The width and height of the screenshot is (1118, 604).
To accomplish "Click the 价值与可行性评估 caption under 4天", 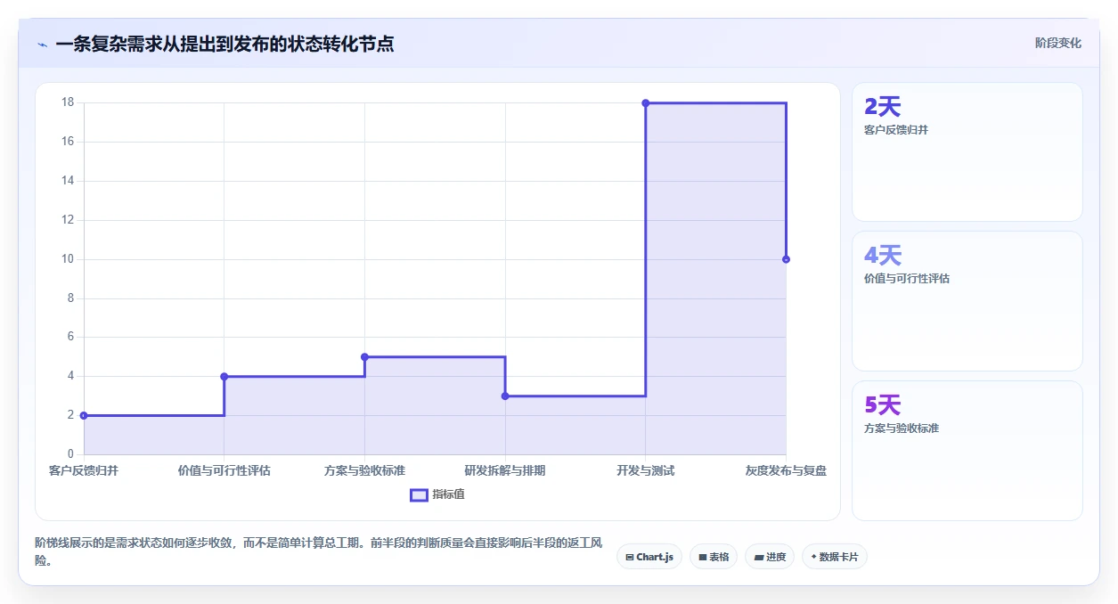I will click(x=907, y=279).
